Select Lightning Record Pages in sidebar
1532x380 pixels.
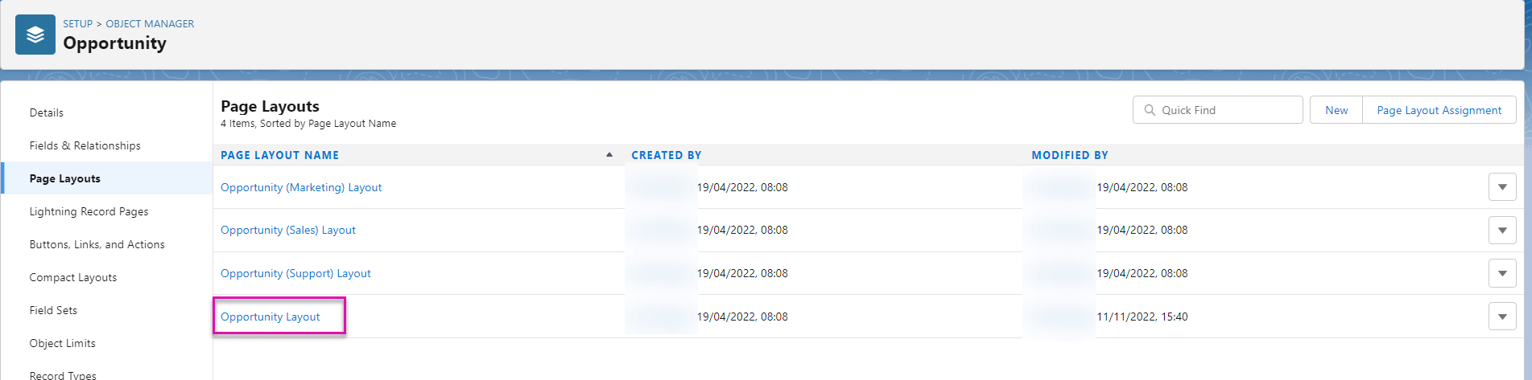(89, 211)
